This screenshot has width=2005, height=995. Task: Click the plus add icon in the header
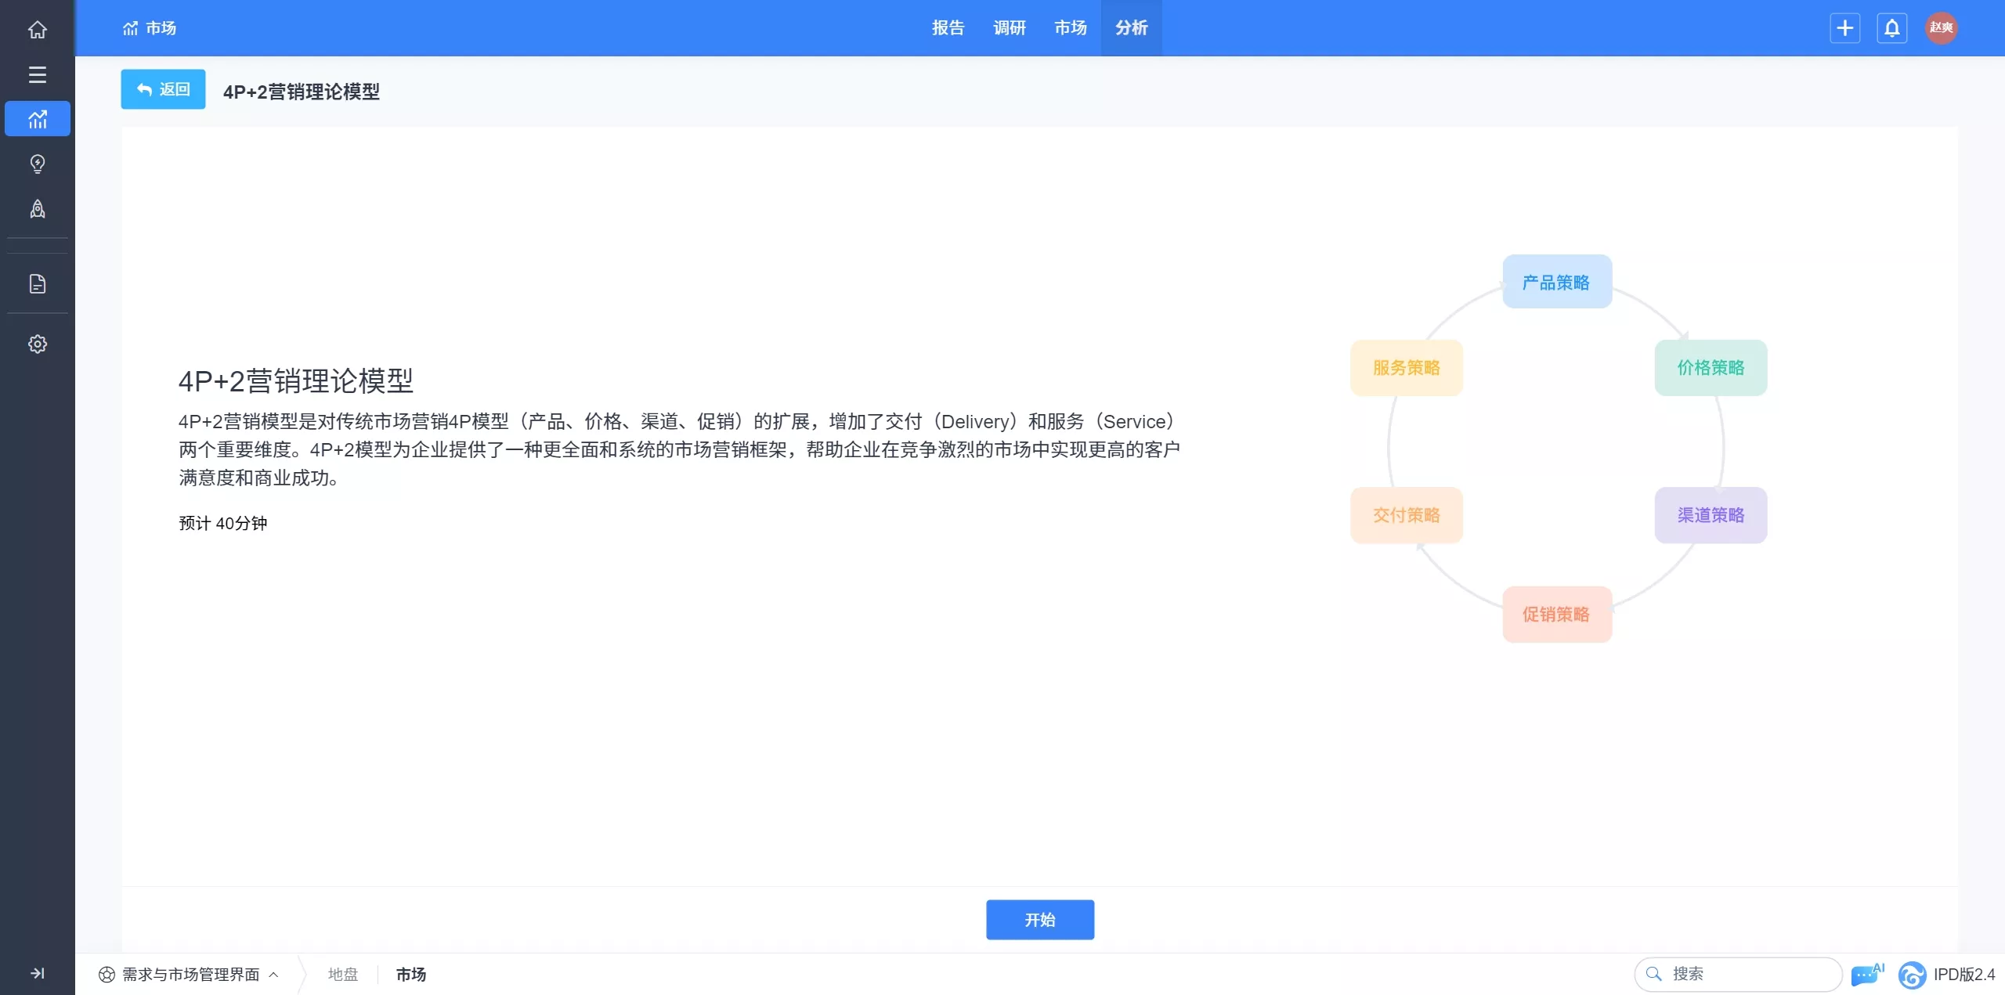coord(1844,28)
